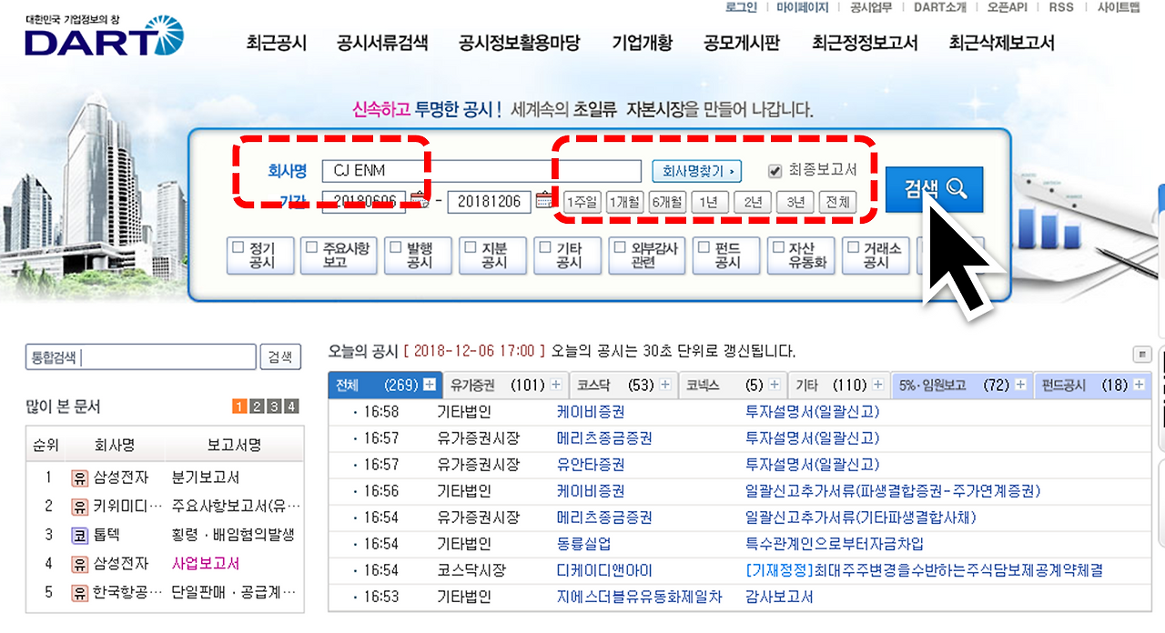Open the 디케이디앤아이 company link
Viewport: 1165px width, 633px height.
point(604,570)
